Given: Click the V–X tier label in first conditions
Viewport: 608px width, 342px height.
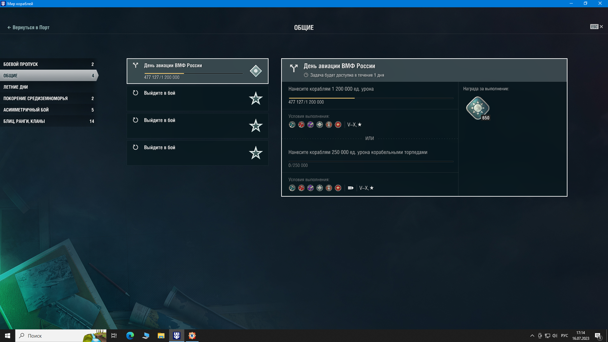Looking at the screenshot, I should [354, 125].
